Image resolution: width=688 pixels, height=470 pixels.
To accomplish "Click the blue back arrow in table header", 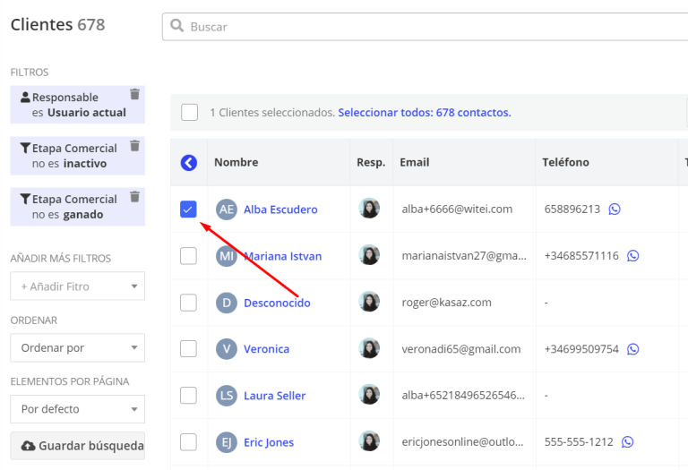I will [x=189, y=163].
